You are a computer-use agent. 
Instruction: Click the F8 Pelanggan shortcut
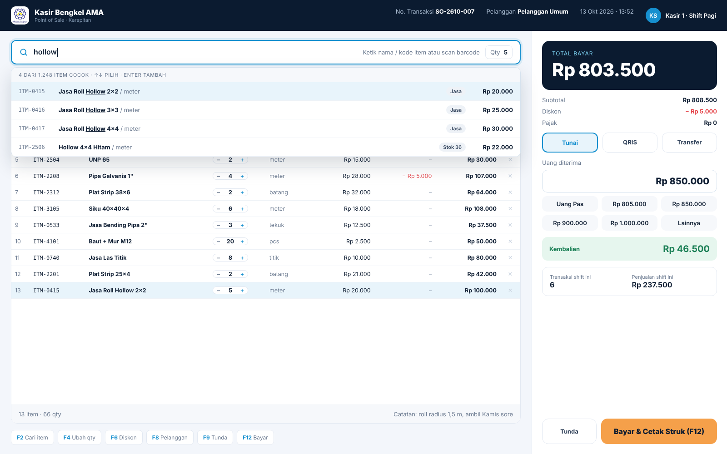tap(170, 438)
